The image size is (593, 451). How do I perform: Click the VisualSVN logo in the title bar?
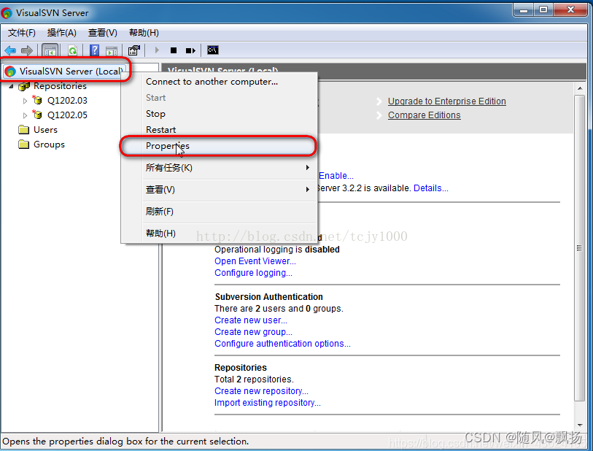(7, 13)
